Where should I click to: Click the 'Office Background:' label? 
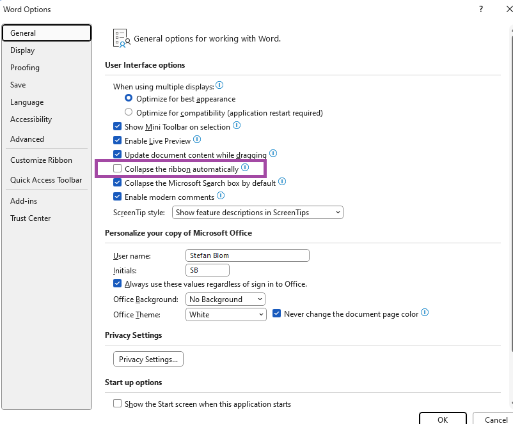pyautogui.click(x=146, y=299)
